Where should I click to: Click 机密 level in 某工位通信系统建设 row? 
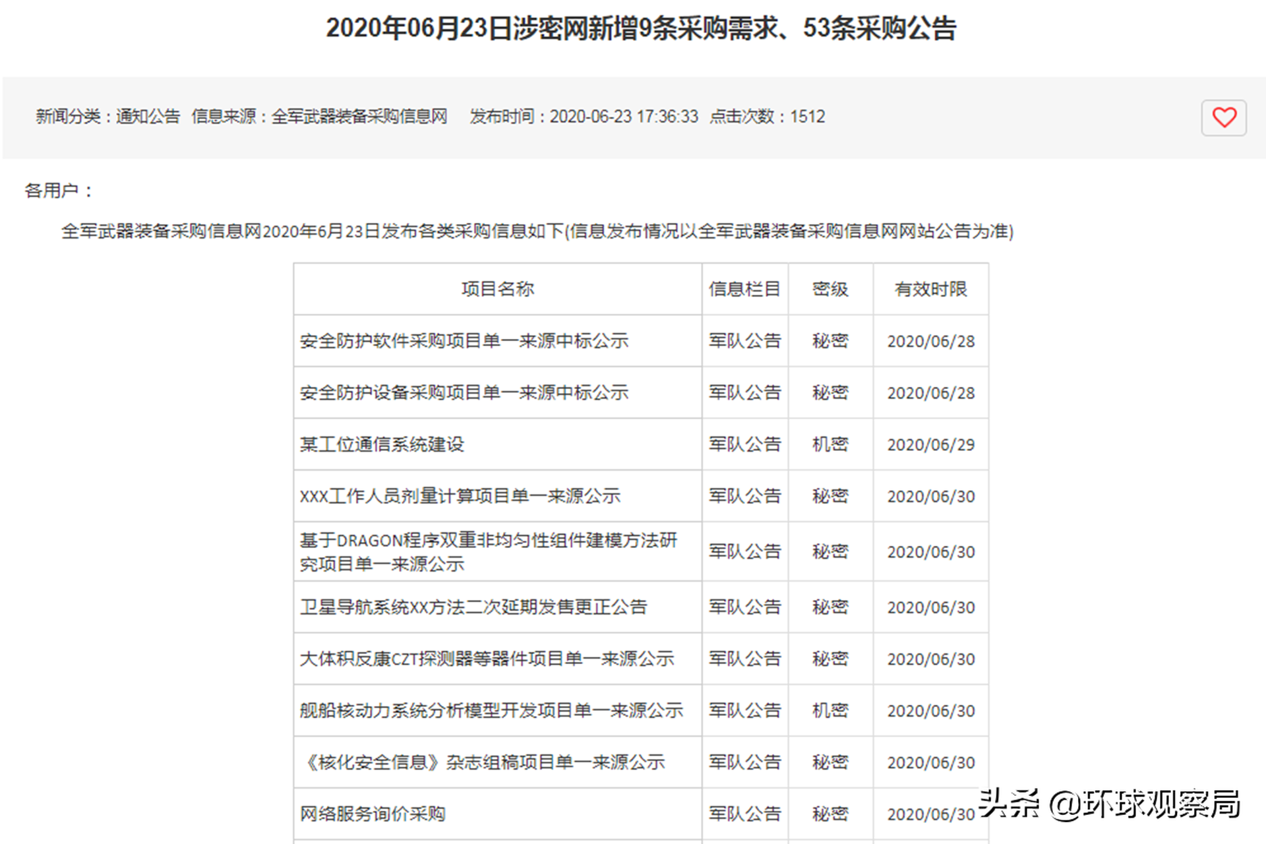pos(830,444)
